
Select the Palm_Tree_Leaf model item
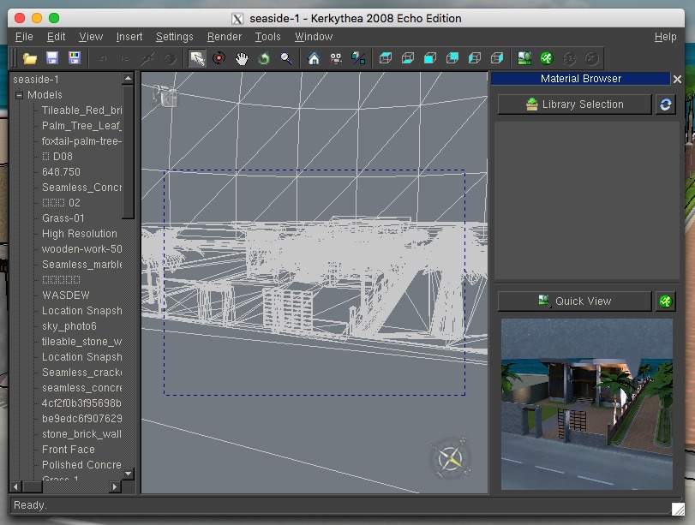pos(81,126)
